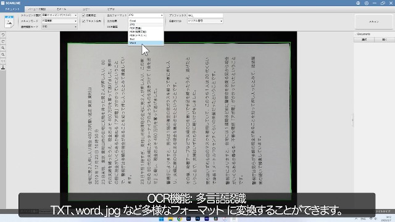
Task: Choose JPG from the format list
Action: pyautogui.click(x=146, y=25)
